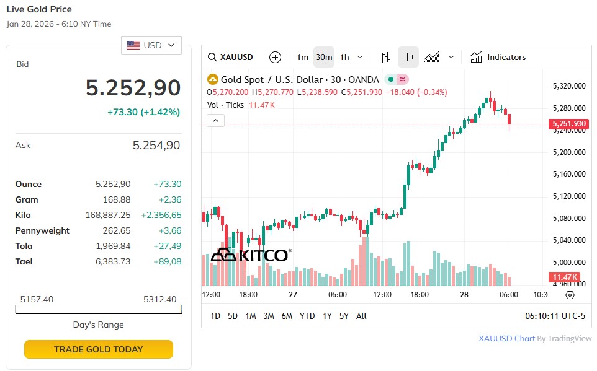This screenshot has height=371, width=597.
Task: Click the Gold Spot symbol logo
Action: point(213,79)
